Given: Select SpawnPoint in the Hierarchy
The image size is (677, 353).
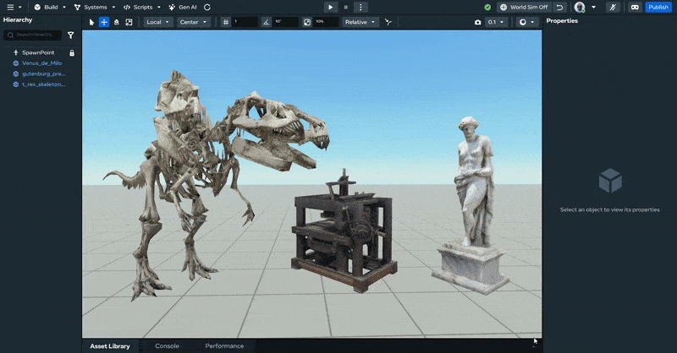Looking at the screenshot, I should tap(38, 52).
